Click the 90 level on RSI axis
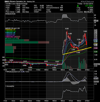Viewport: 100px width, 102px height. [x=95, y=15]
